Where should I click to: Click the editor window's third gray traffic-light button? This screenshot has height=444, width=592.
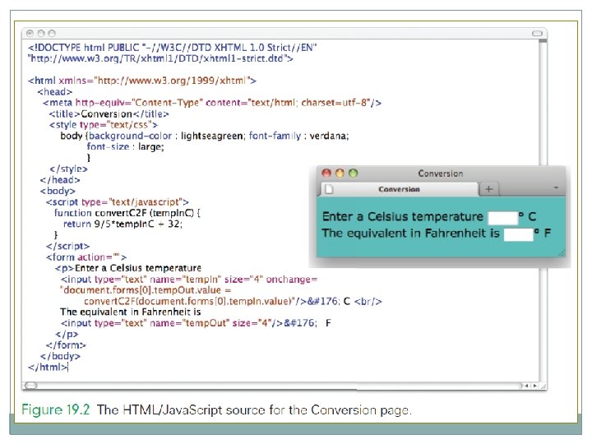(52, 34)
